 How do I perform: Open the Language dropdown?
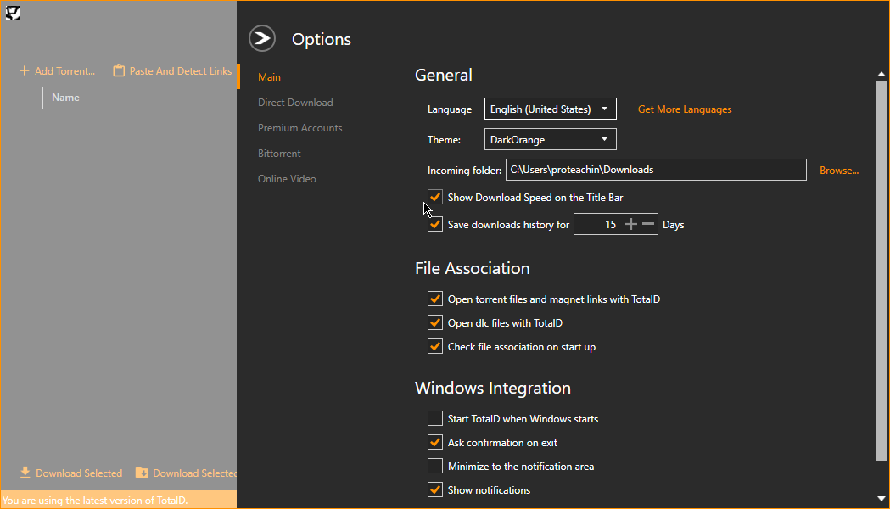[550, 109]
